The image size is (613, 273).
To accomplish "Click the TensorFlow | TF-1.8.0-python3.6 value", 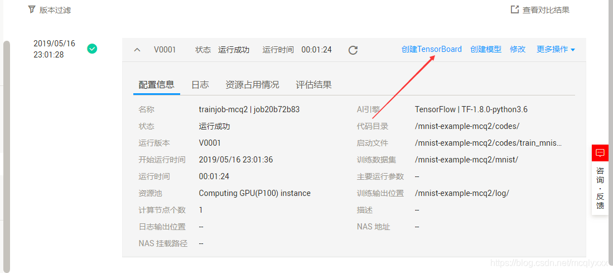I will coord(471,109).
